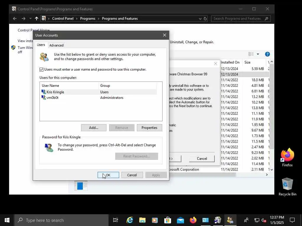Select the vm0b0t user row
The image size is (302, 226).
pyautogui.click(x=99, y=98)
